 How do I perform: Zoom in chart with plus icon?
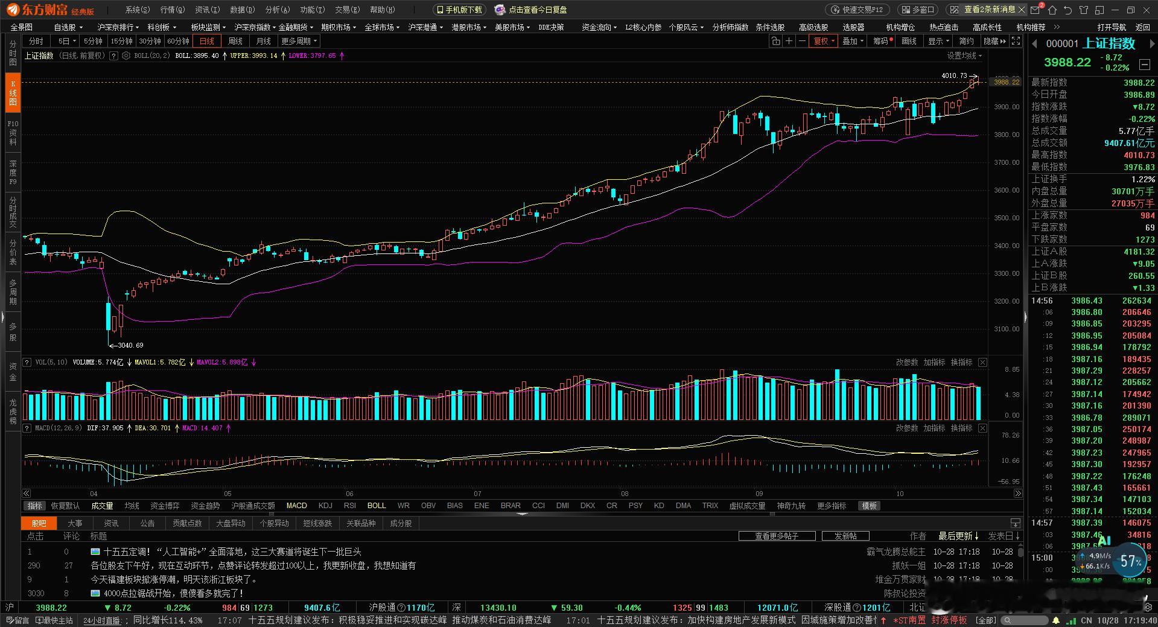point(789,41)
